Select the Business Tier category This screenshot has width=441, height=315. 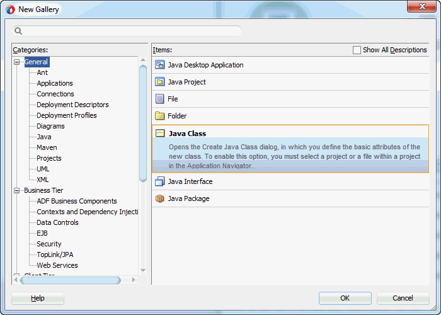pyautogui.click(x=43, y=190)
